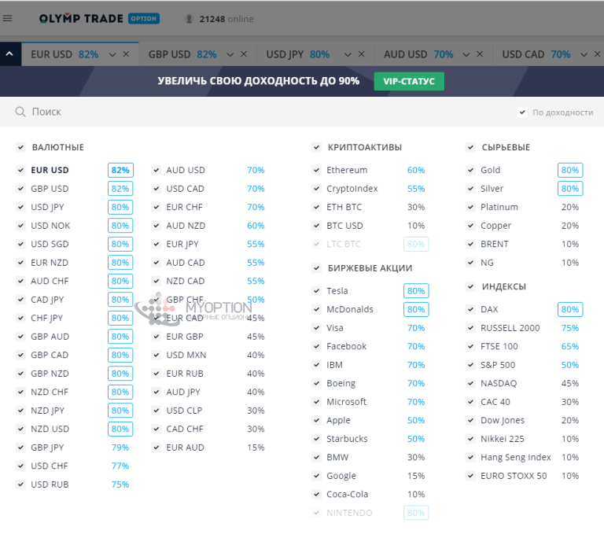Screen dimensions: 604x538
Task: Open the EUR USD tab dropdown arrow
Action: point(112,55)
